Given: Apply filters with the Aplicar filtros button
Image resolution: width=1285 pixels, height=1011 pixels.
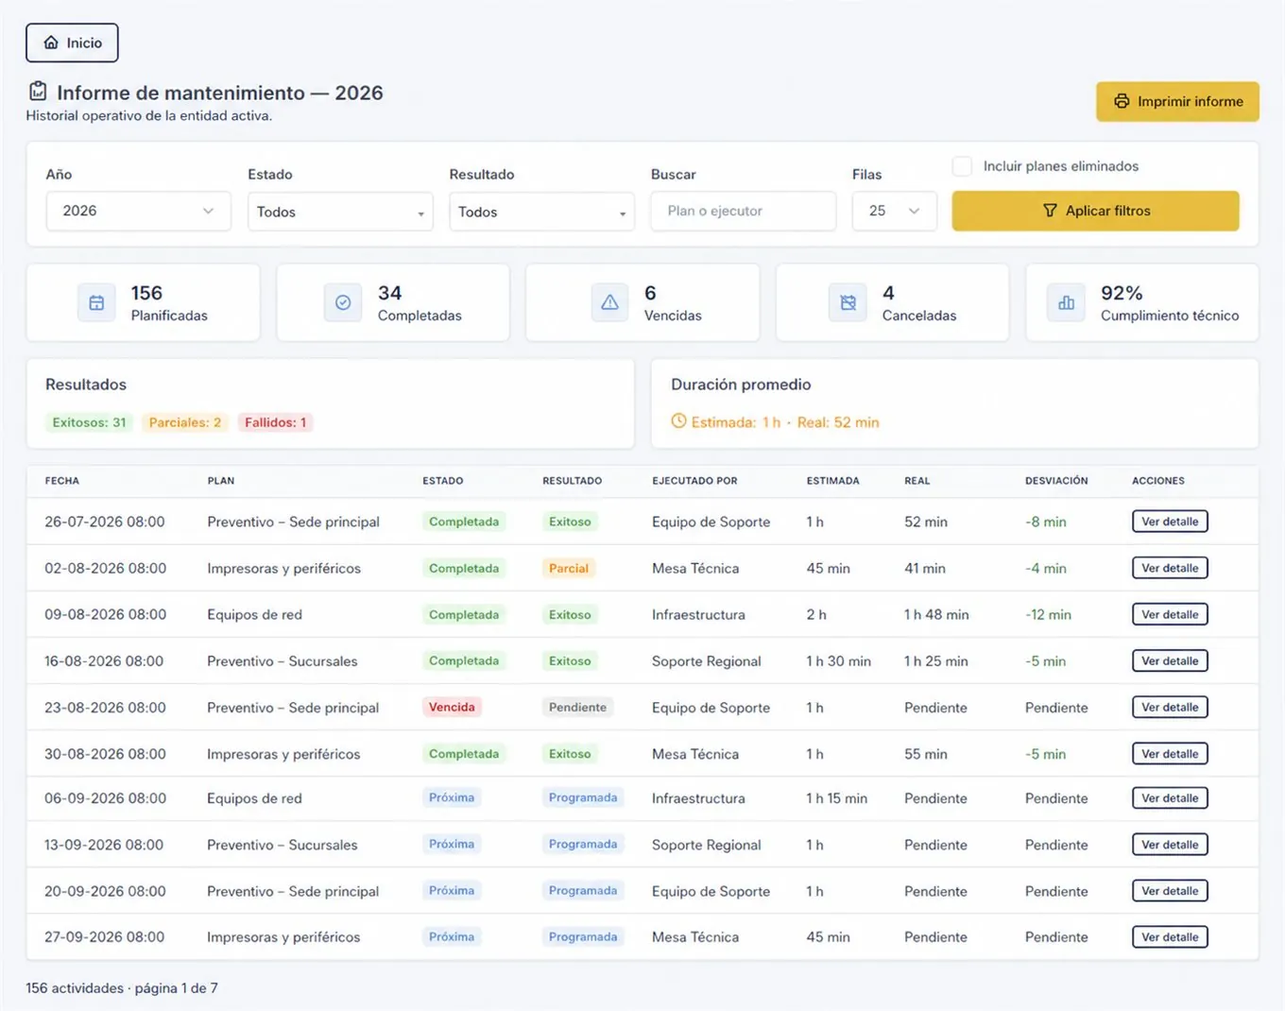Looking at the screenshot, I should tap(1095, 211).
